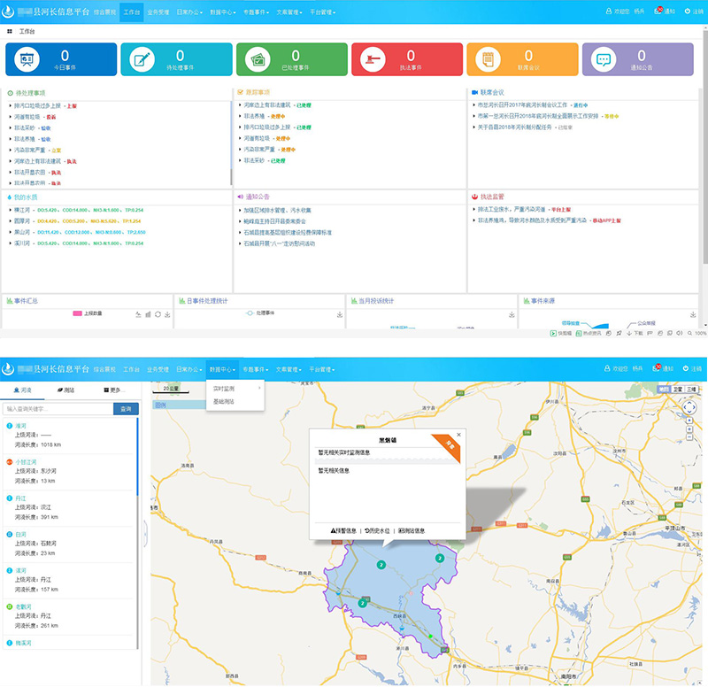Click the map pan compass control

689,407
